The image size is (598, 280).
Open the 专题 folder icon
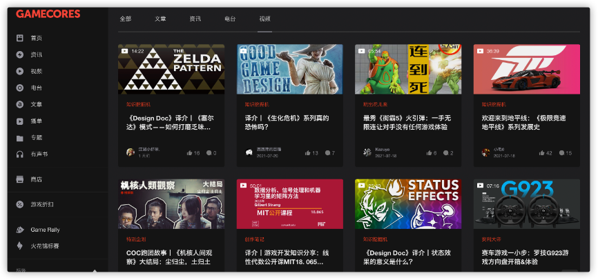[20, 138]
